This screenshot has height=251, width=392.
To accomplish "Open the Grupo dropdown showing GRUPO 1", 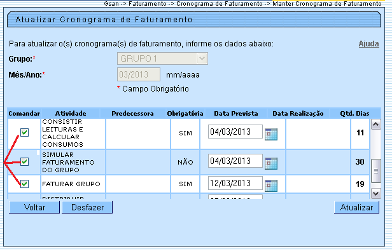I will (x=162, y=58).
